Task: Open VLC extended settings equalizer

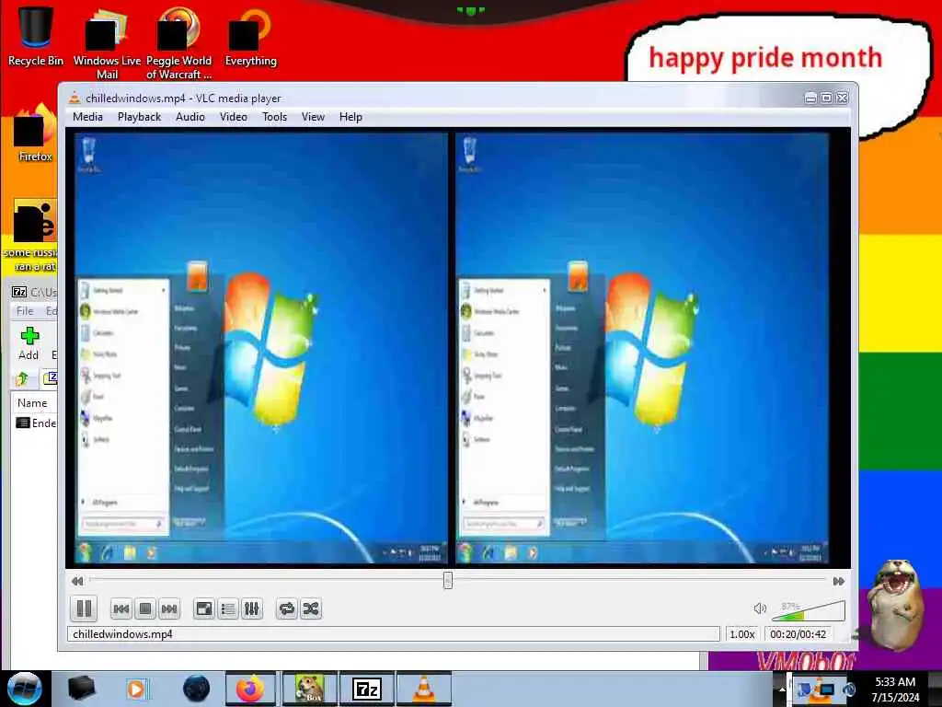Action: tap(252, 609)
